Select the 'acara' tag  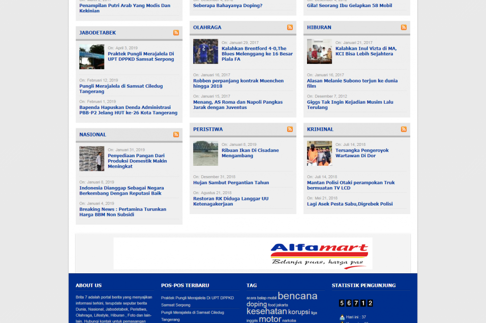[x=251, y=298]
